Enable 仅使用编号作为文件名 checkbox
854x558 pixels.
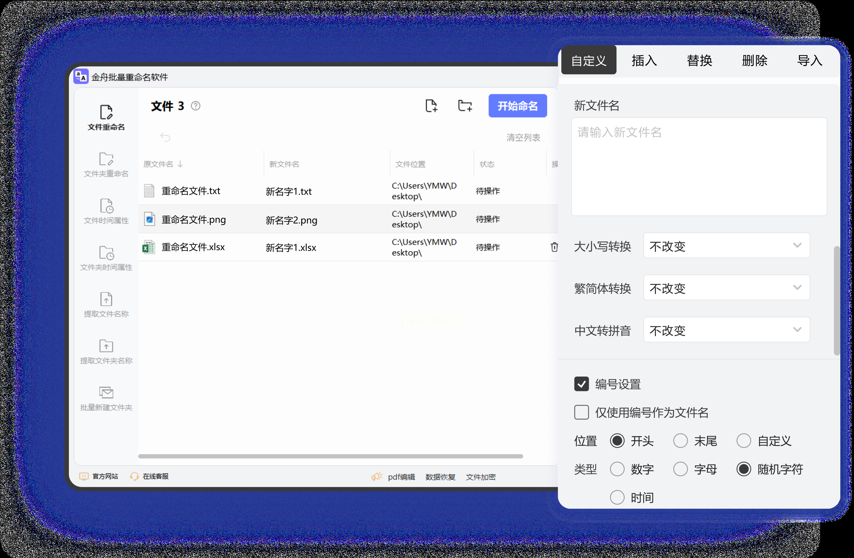(581, 413)
